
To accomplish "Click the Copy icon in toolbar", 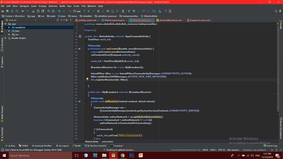I will [38, 11].
